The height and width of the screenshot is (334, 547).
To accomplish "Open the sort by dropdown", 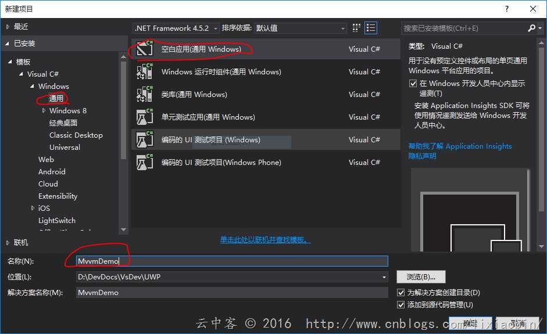I will [301, 28].
